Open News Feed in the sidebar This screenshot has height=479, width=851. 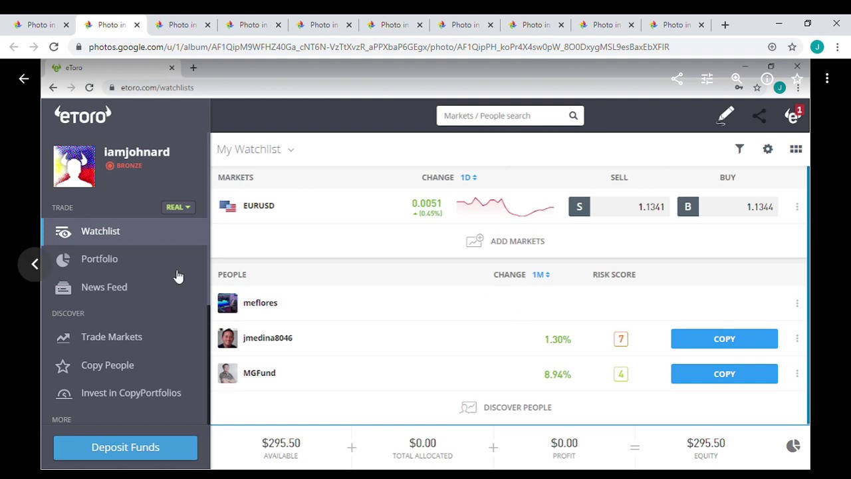click(125, 287)
